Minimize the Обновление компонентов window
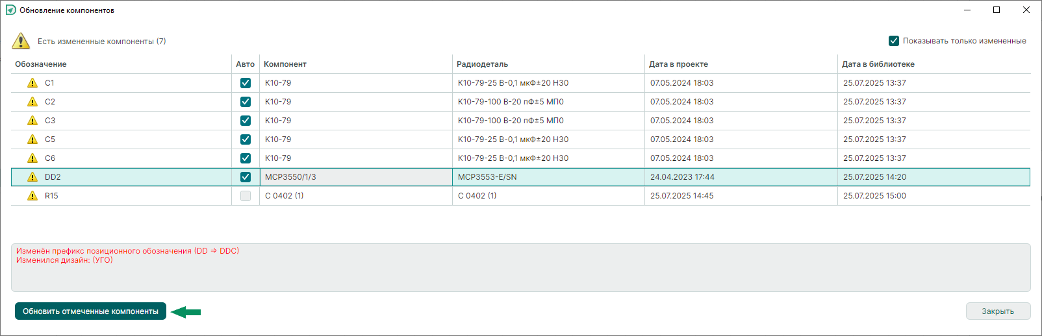1042x336 pixels. tap(967, 10)
